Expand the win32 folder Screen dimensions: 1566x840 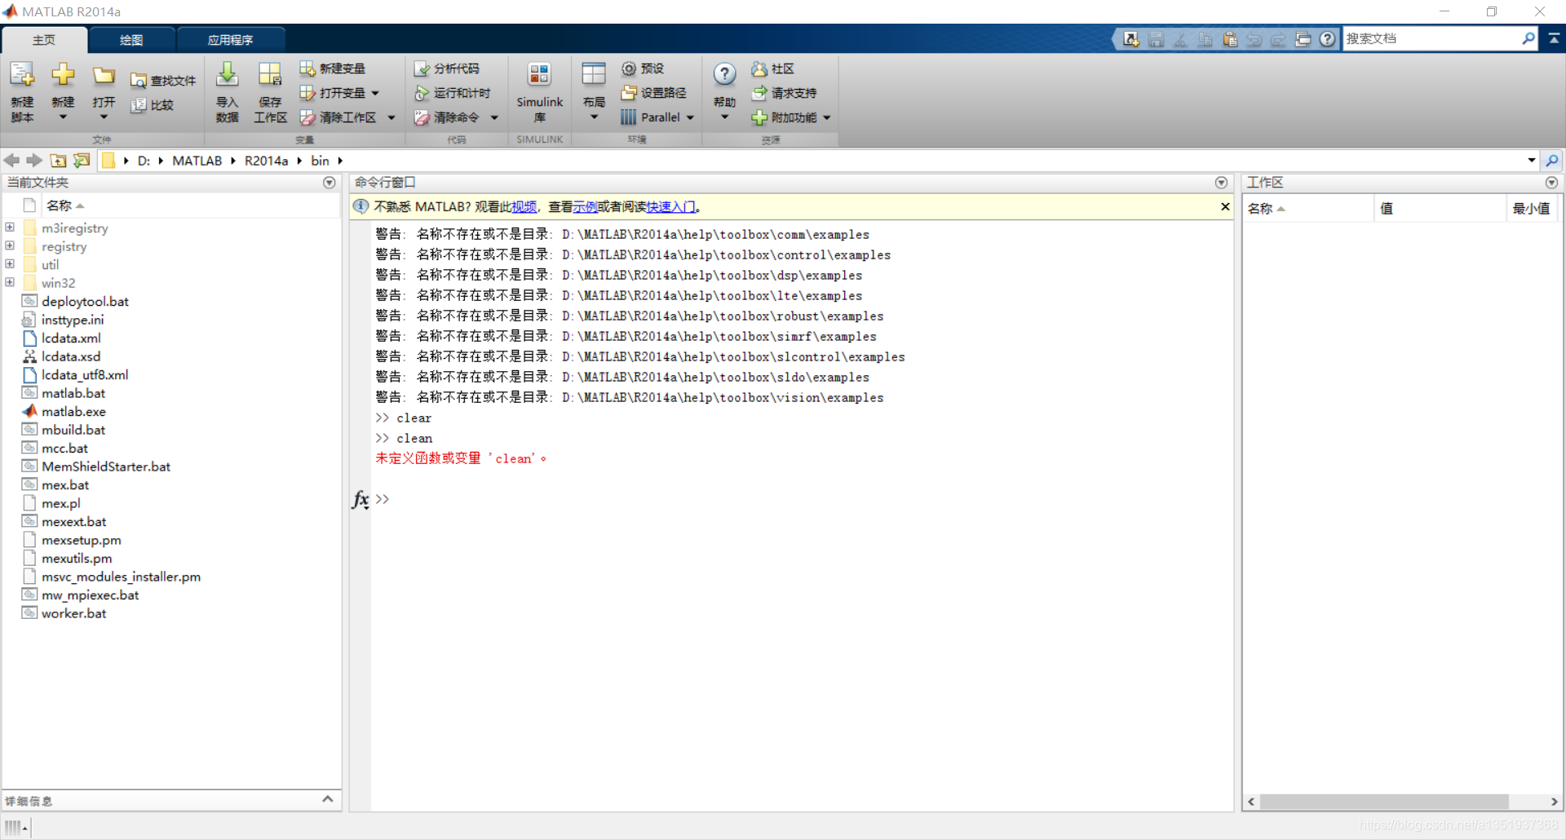[10, 282]
